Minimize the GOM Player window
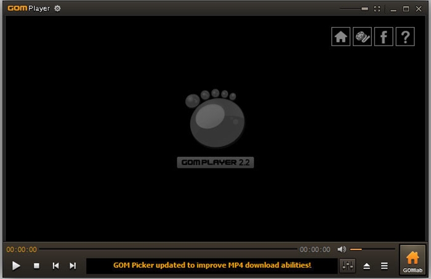The width and height of the screenshot is (431, 279). 393,9
